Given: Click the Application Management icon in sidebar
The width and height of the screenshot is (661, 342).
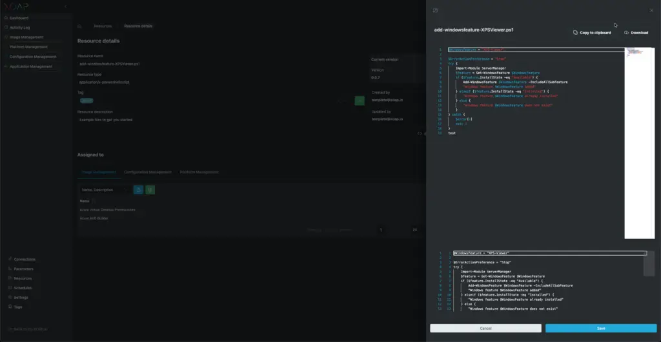Looking at the screenshot, I should pyautogui.click(x=6, y=66).
